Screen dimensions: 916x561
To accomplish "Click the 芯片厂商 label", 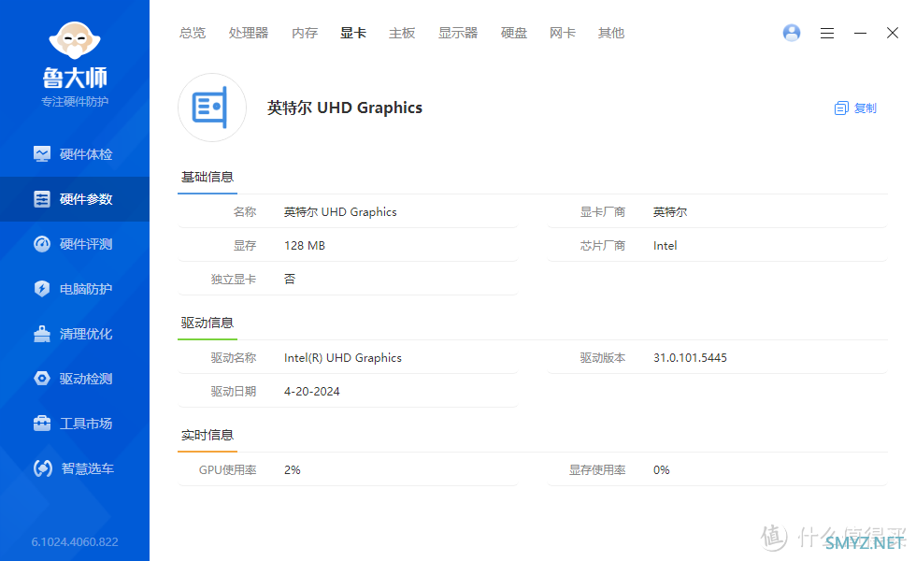I will click(x=603, y=246).
